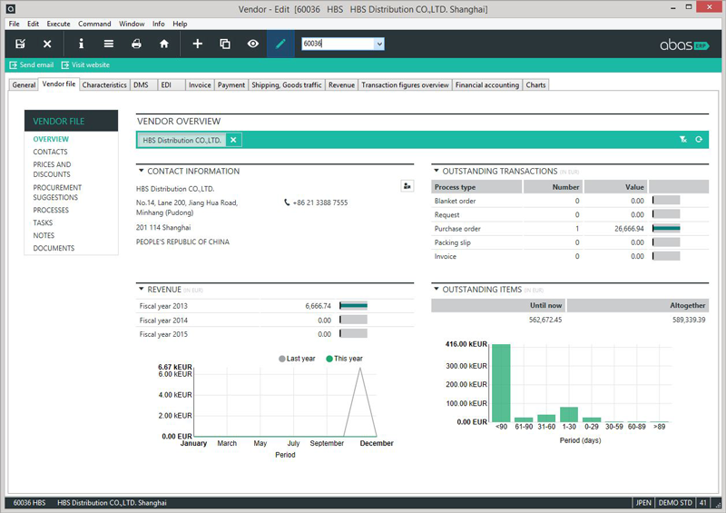Toggle the eye view mode icon
726x513 pixels.
[x=253, y=44]
